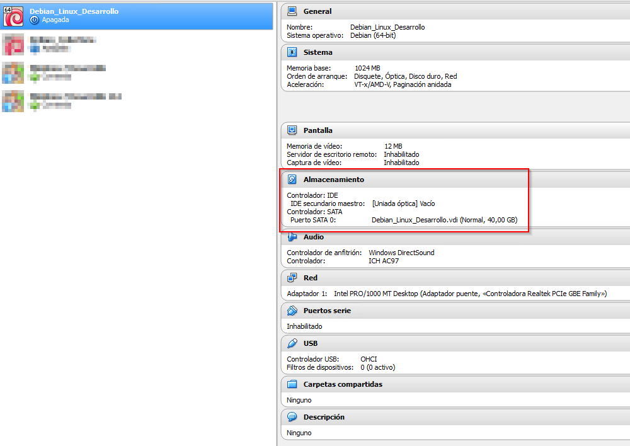Click the Nombre value Debian_Linux_Desarrollo in General
Viewport: 630px width, 446px height.
[x=387, y=27]
